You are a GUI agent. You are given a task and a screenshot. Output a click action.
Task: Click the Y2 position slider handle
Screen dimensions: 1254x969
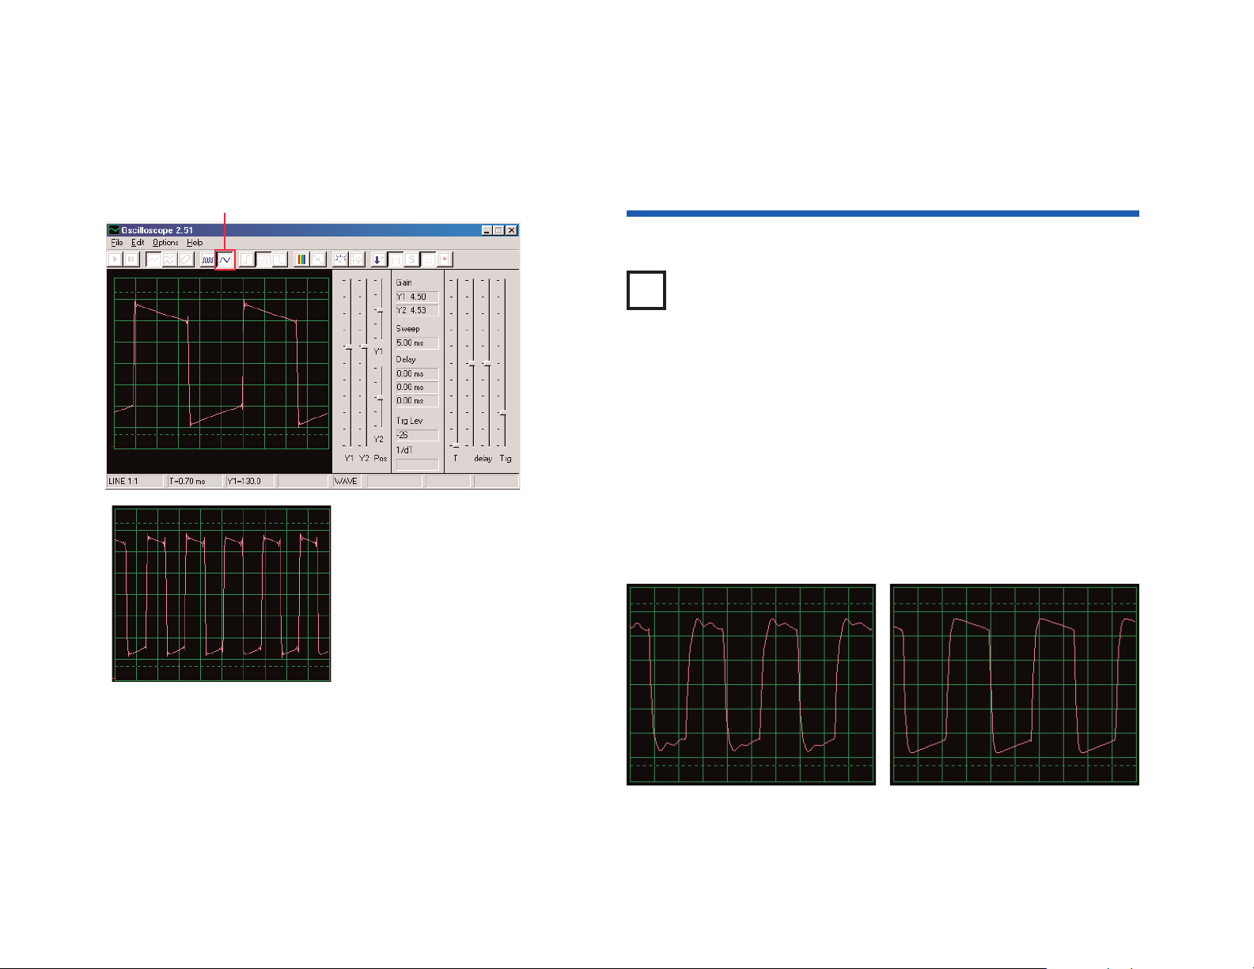(380, 398)
